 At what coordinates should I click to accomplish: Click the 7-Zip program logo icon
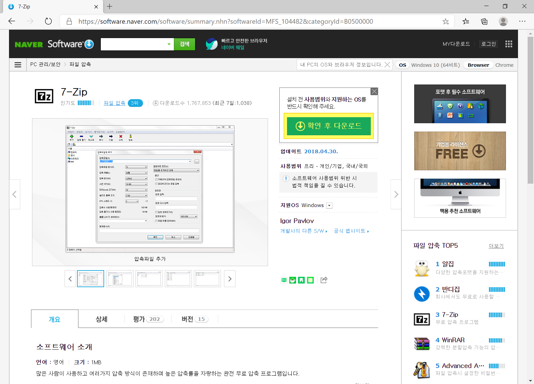(x=44, y=97)
